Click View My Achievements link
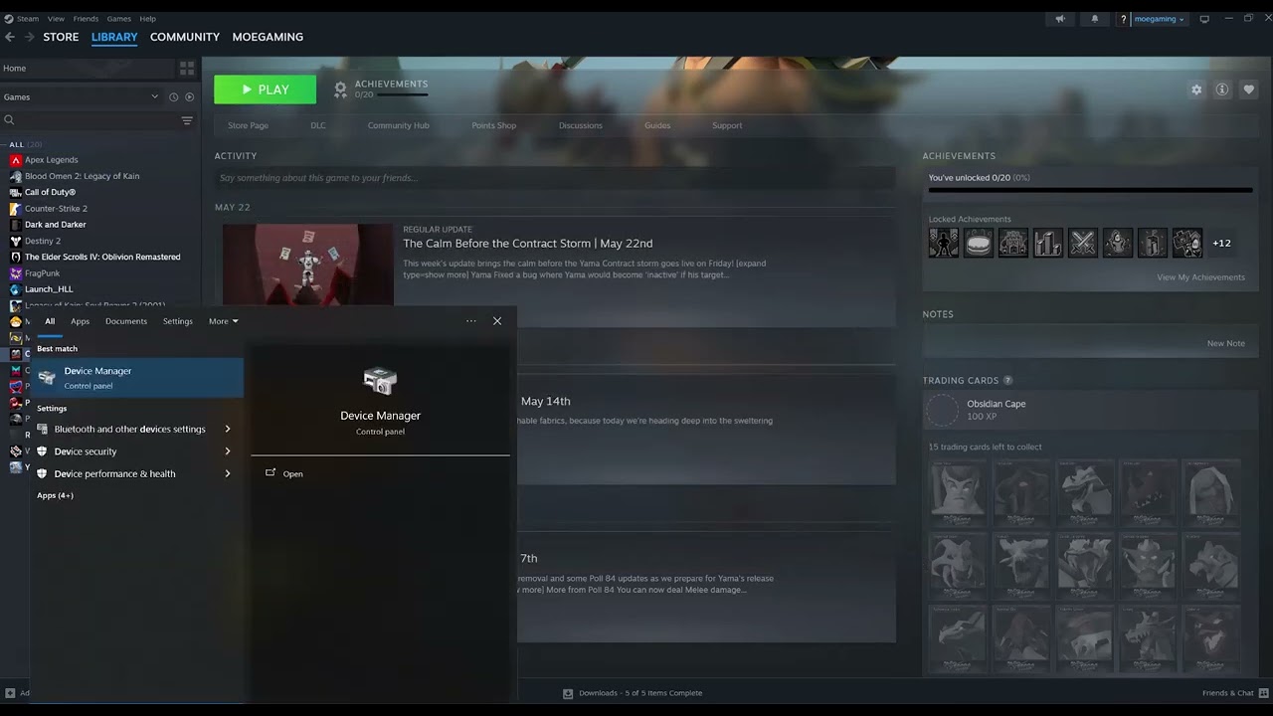This screenshot has height=716, width=1273. [x=1200, y=277]
